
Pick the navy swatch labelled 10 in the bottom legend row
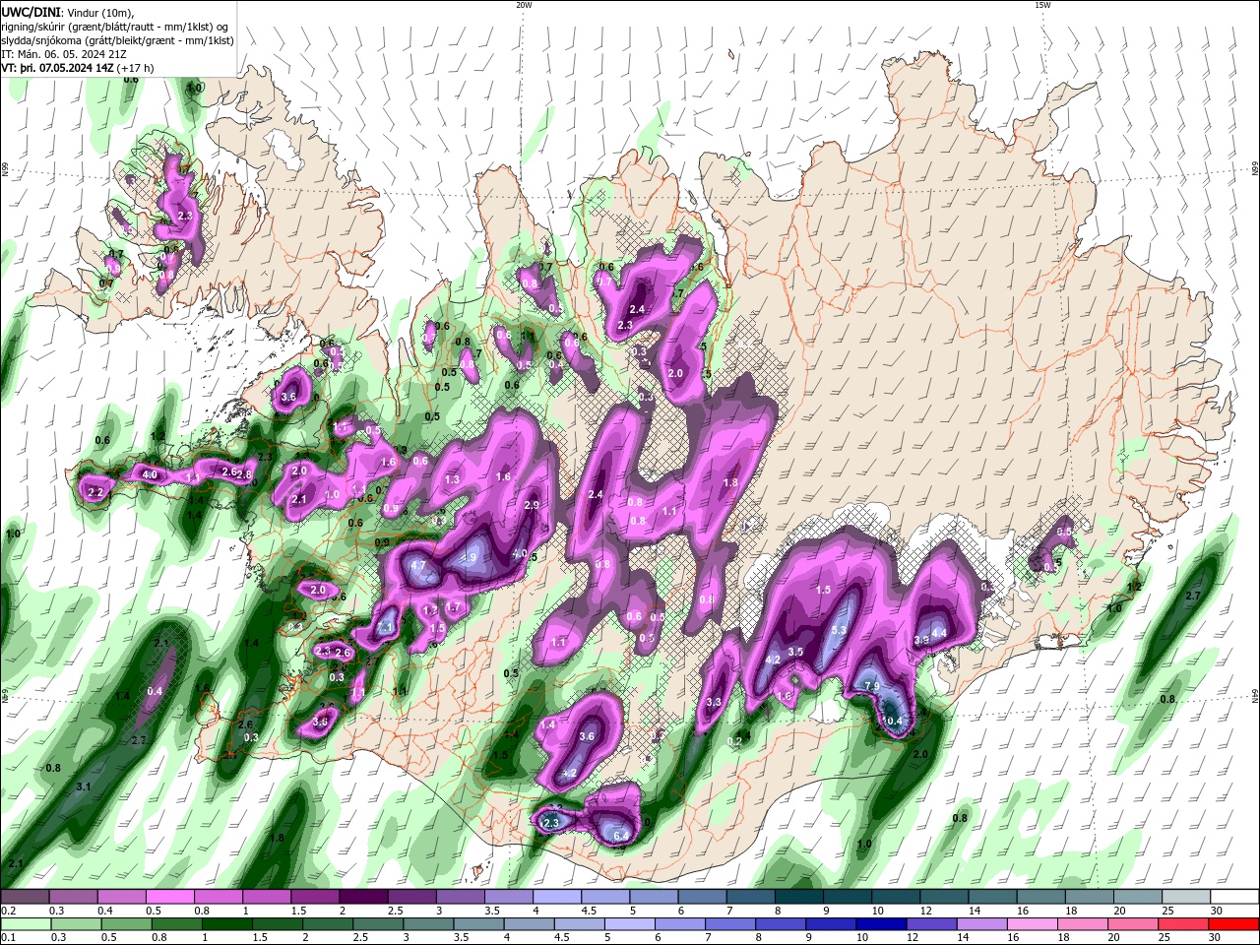click(x=881, y=923)
